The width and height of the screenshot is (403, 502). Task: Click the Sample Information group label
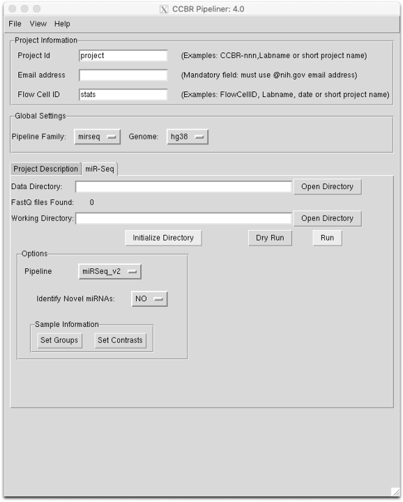66,324
